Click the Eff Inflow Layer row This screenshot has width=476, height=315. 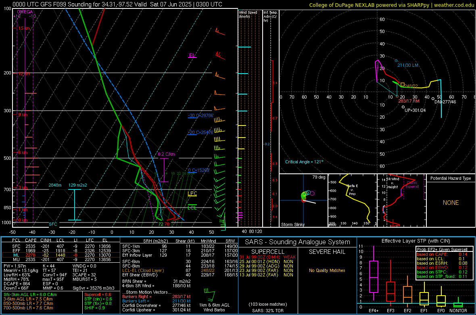click(x=180, y=255)
